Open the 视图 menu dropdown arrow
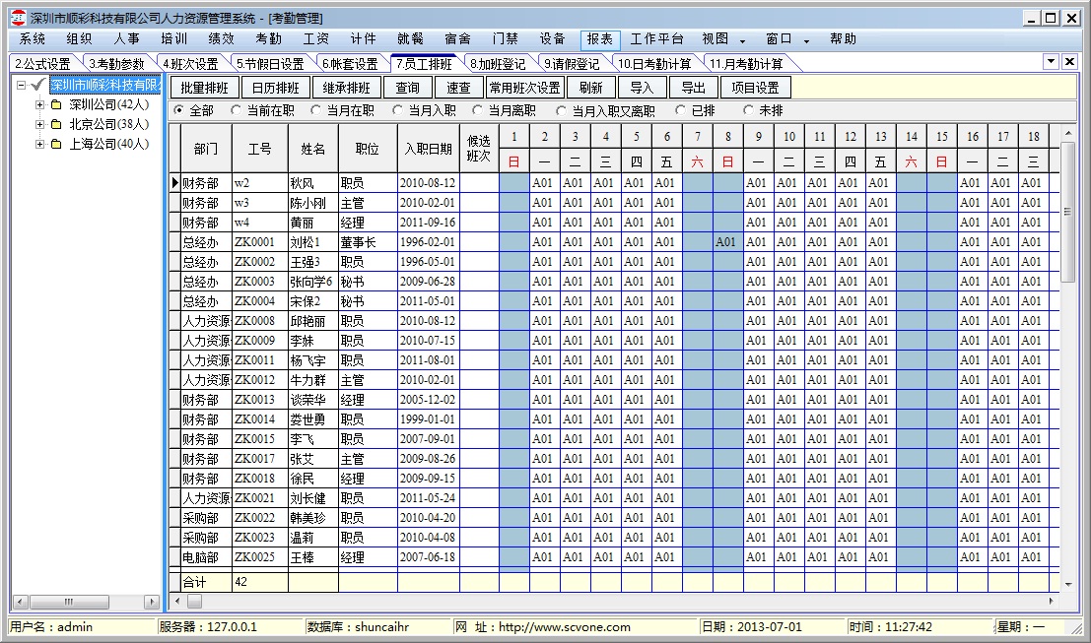Screen dimensions: 1091x643 743,41
